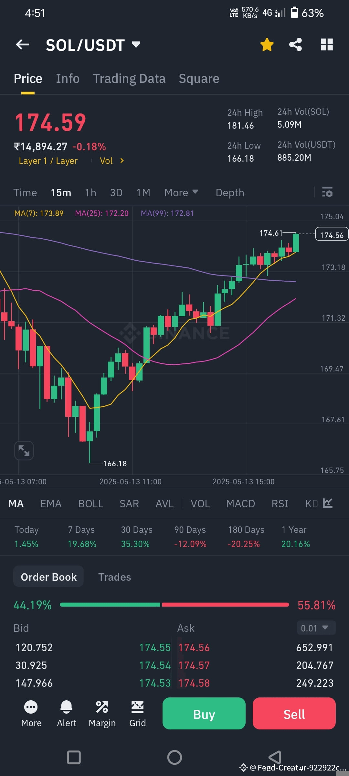The width and height of the screenshot is (349, 776).
Task: Tap the 1 Year 20.16% performance
Action: pyautogui.click(x=295, y=537)
